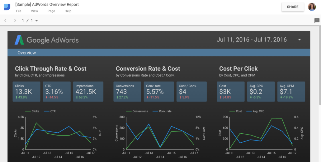Click the Data Studio logo icon
The width and height of the screenshot is (321, 162).
pos(7,7)
